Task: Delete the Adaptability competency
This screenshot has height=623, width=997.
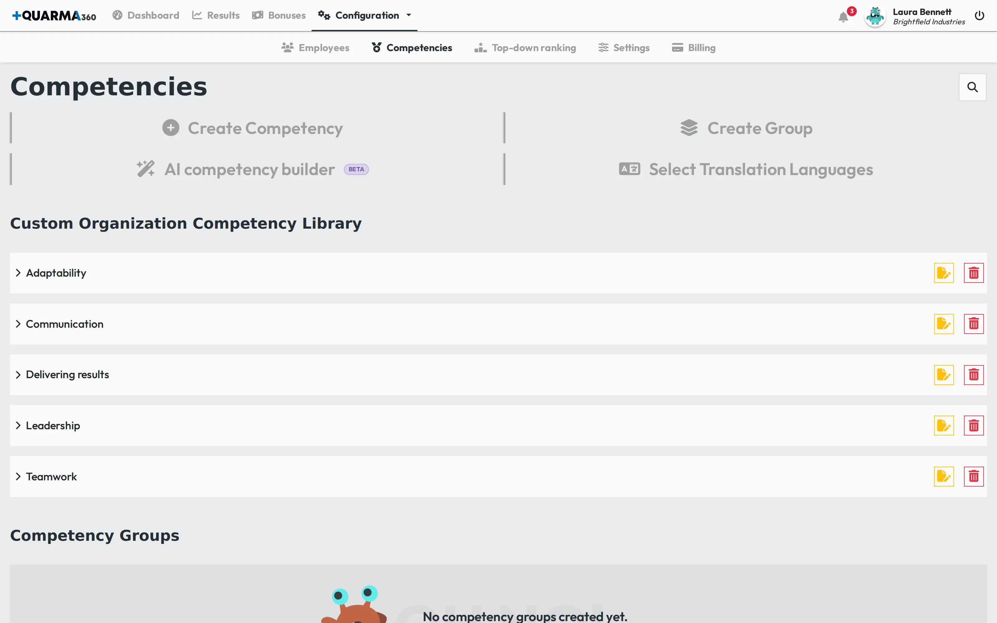Action: [974, 273]
